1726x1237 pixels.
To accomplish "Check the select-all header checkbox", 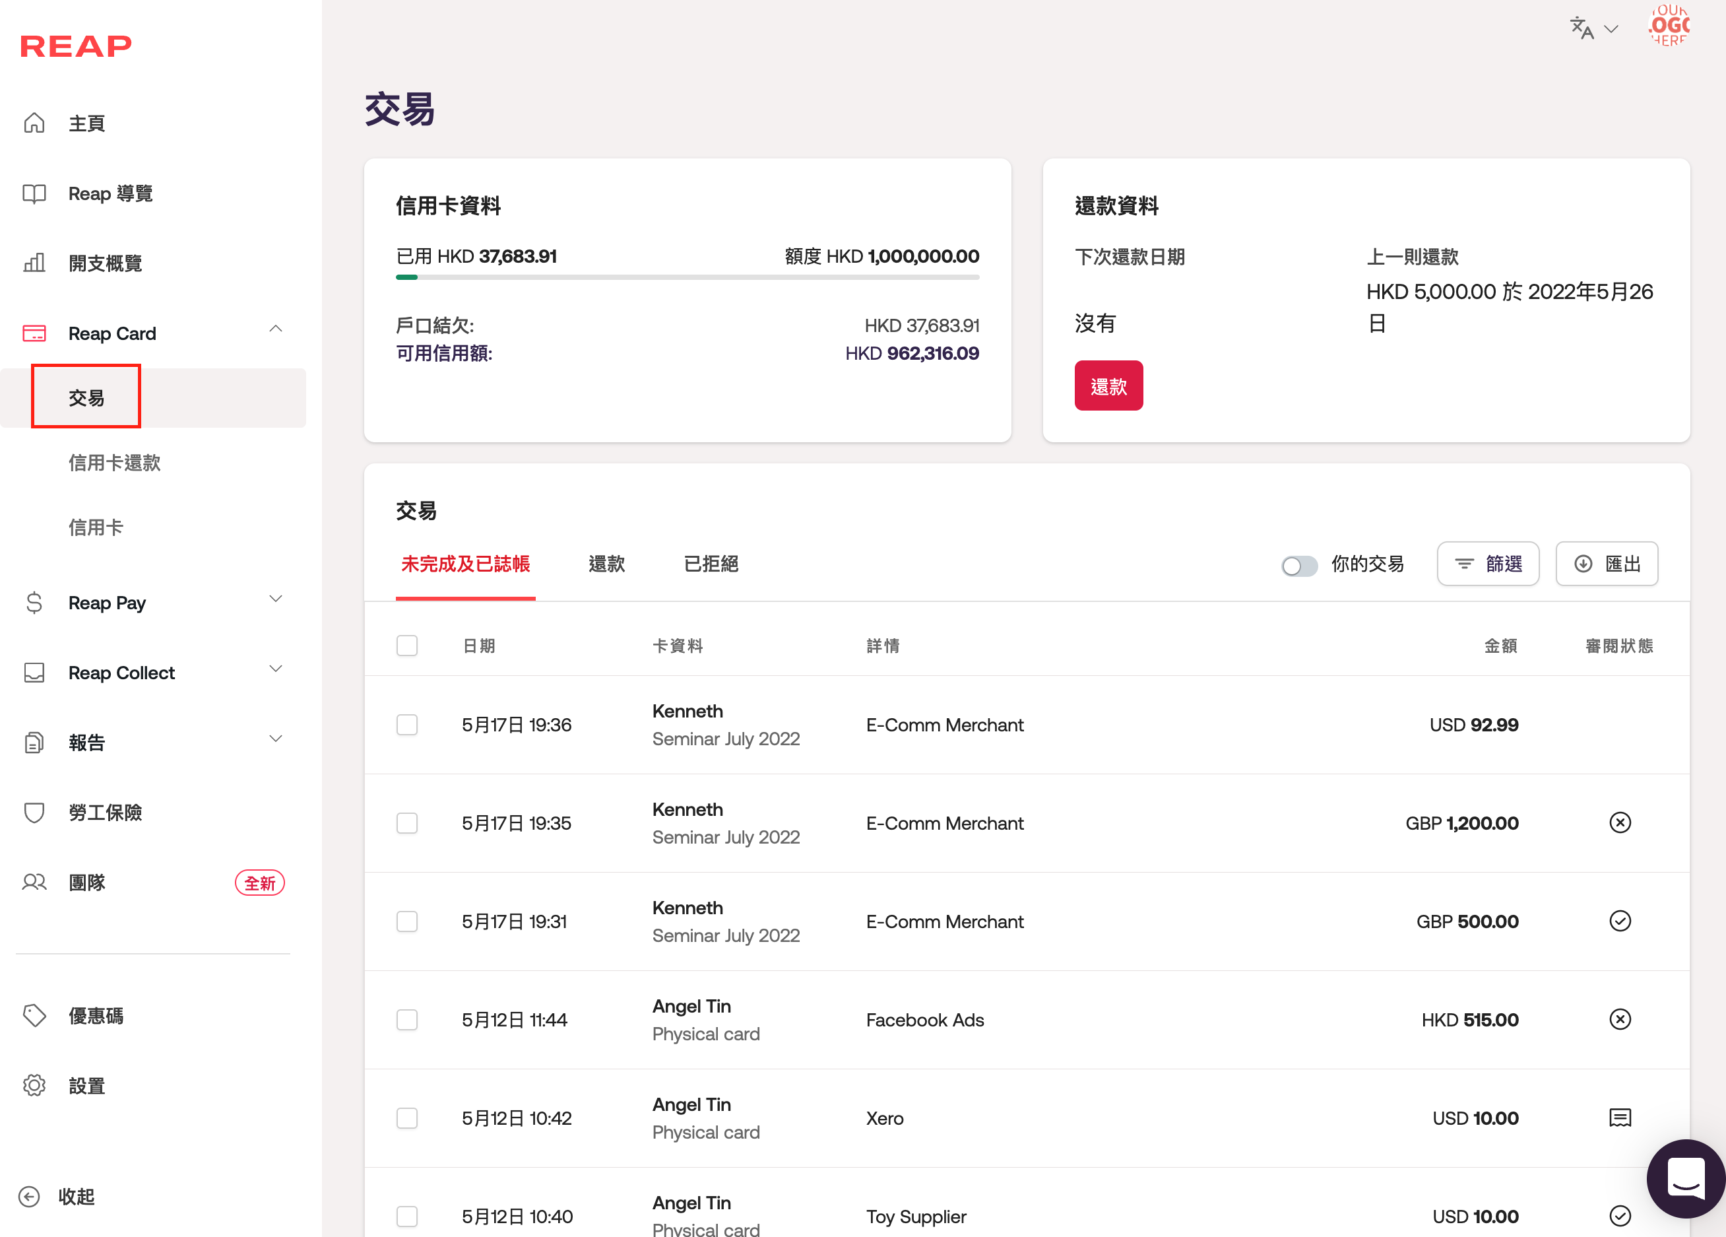I will coord(407,646).
